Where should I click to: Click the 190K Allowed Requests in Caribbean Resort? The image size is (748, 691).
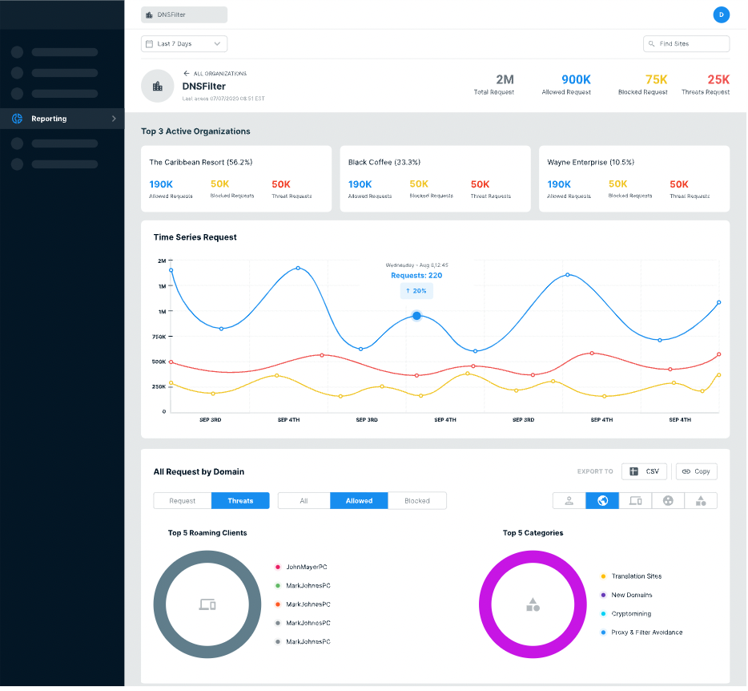coord(171,189)
